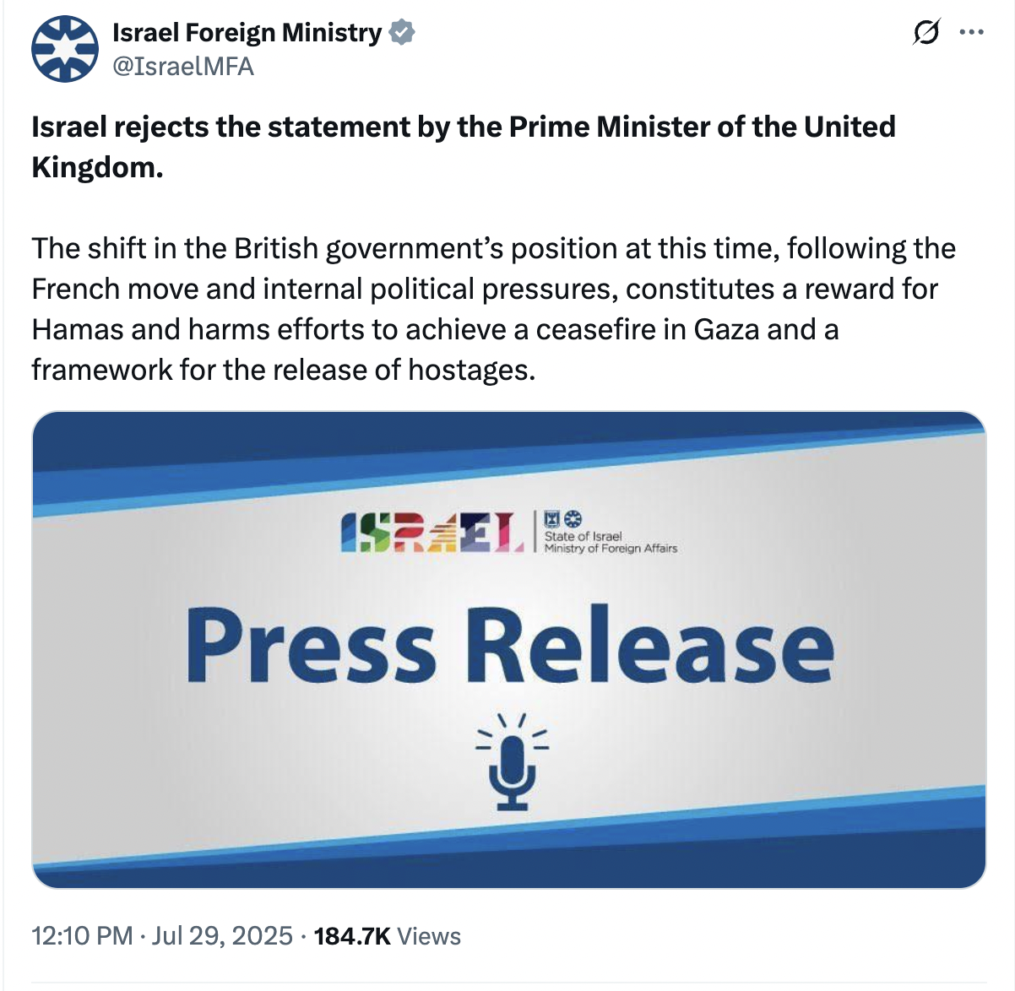Open the Grok slashed-circle icon
The image size is (1015, 991).
tap(926, 33)
